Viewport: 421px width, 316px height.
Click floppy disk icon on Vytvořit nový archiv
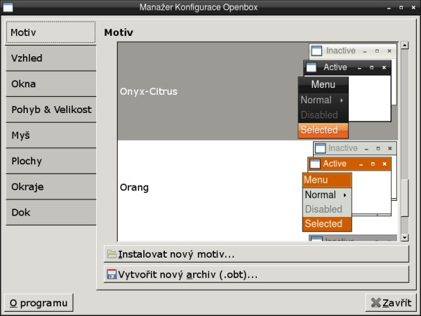112,275
